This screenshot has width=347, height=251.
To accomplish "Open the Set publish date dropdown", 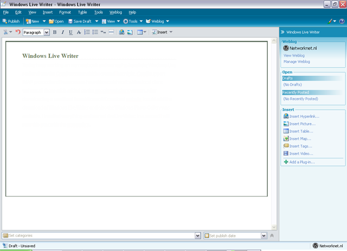I will click(264, 235).
